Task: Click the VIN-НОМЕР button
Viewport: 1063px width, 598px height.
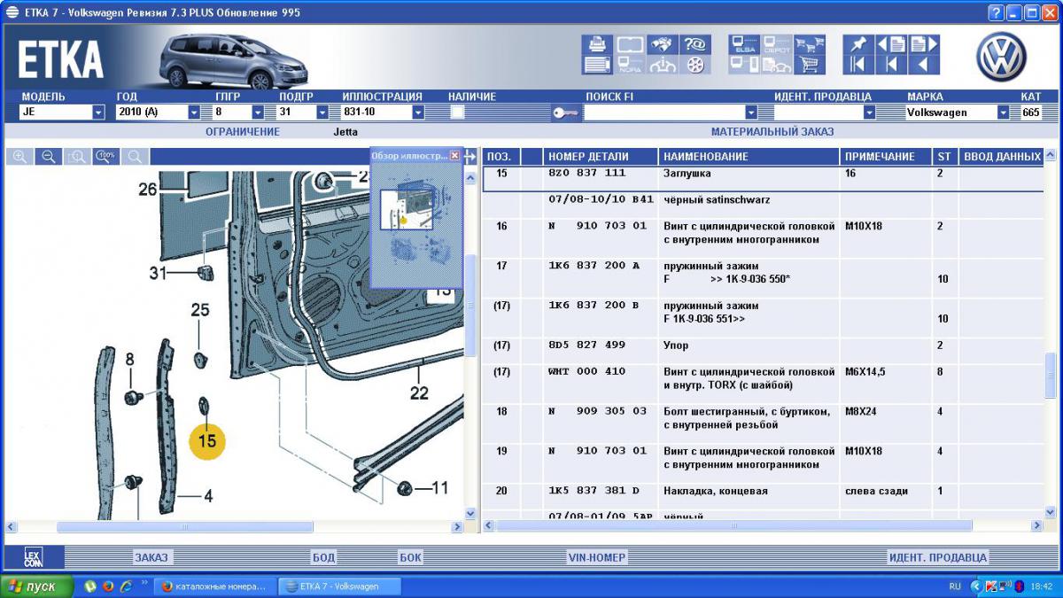Action: click(597, 557)
